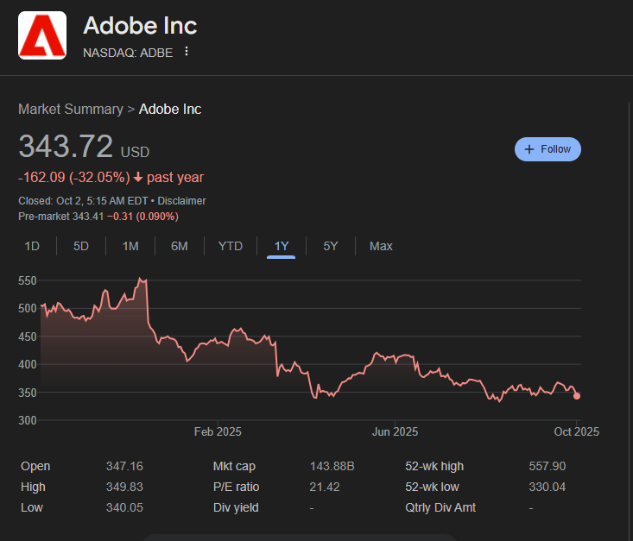Choose the 1M chart range
The width and height of the screenshot is (633, 541).
[x=130, y=246]
